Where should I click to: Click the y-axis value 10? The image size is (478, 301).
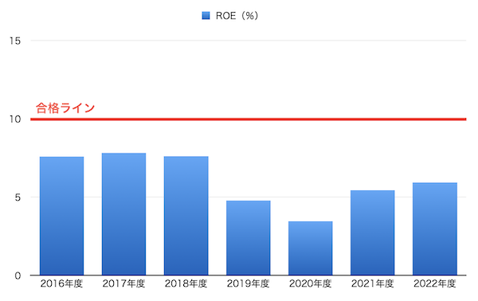click(14, 119)
